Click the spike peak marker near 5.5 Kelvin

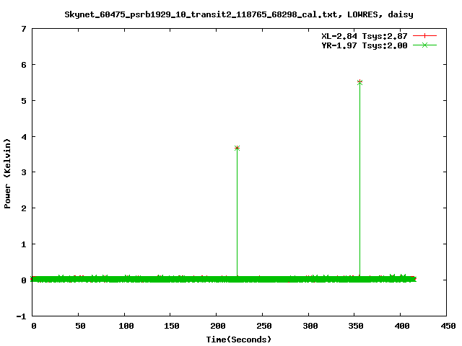point(359,82)
